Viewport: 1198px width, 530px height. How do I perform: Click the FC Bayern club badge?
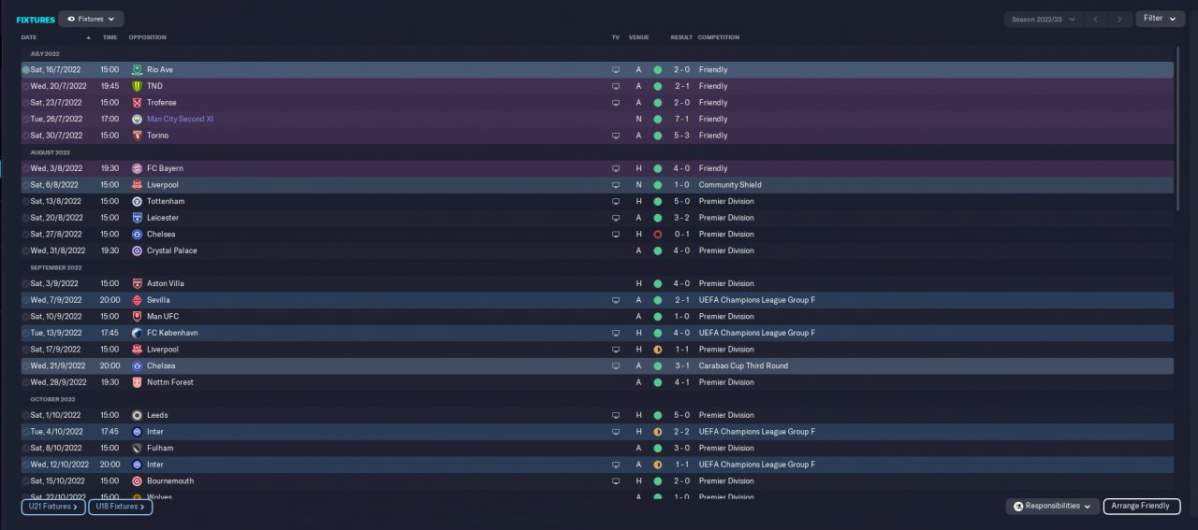138,168
